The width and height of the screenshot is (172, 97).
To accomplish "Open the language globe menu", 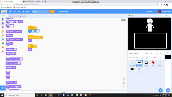I will pyautogui.click(x=10, y=11).
